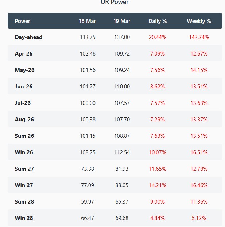Select the Day-ahead row label
This screenshot has width=225, height=227.
point(28,37)
